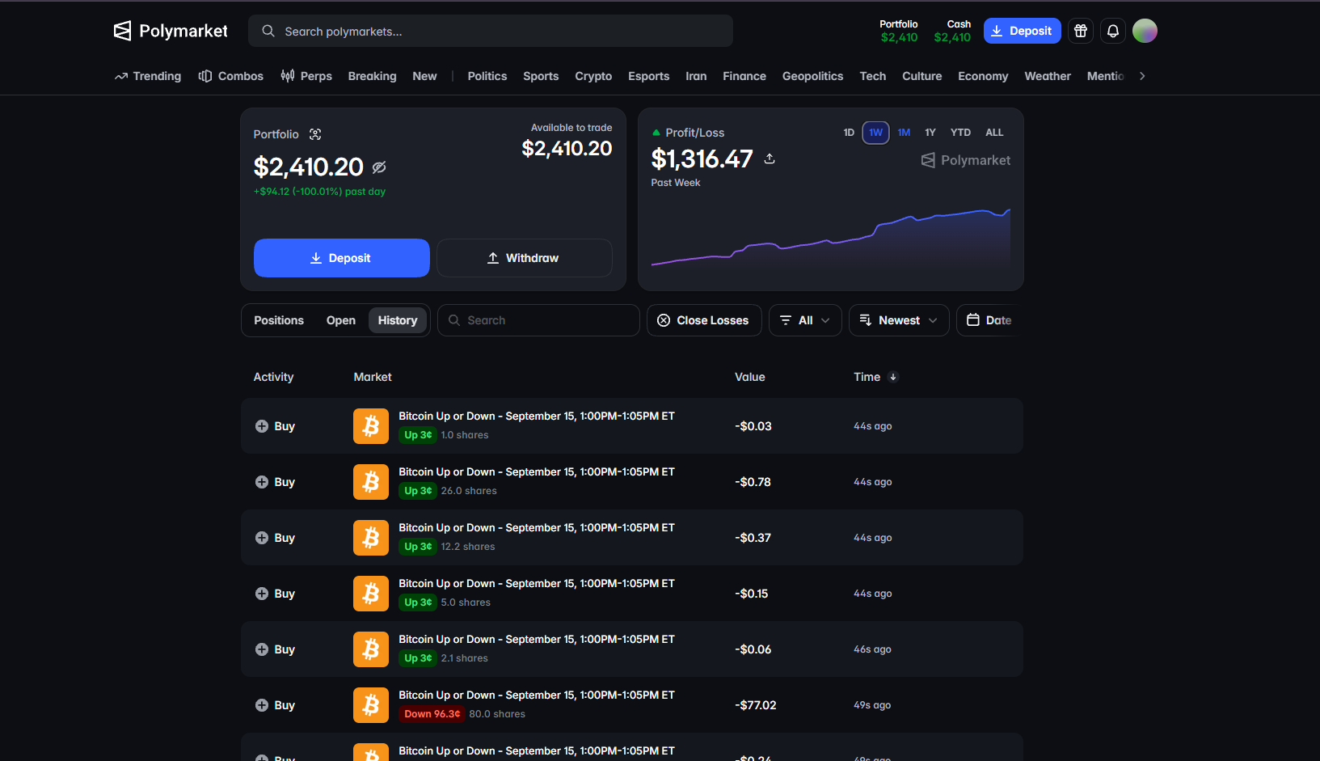Click the Bitcoin icon on the -$0.03 row
The height and width of the screenshot is (761, 1320).
[371, 426]
